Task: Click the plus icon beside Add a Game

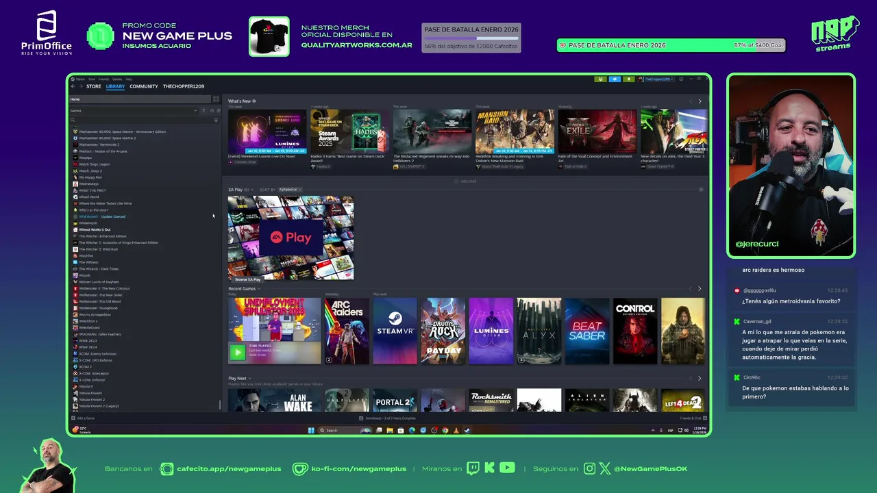Action: click(x=73, y=418)
